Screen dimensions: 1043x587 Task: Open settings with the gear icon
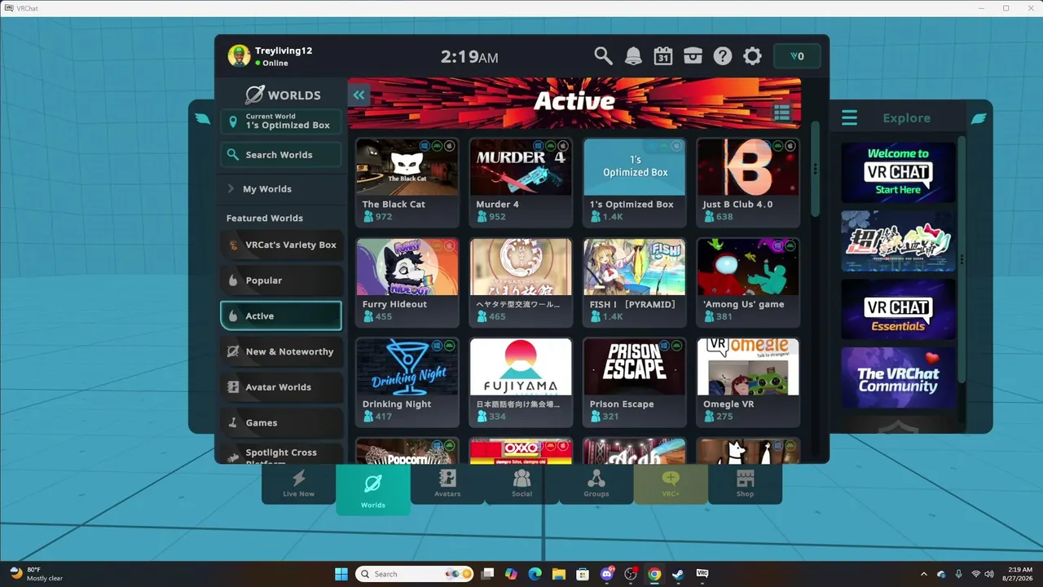tap(753, 55)
